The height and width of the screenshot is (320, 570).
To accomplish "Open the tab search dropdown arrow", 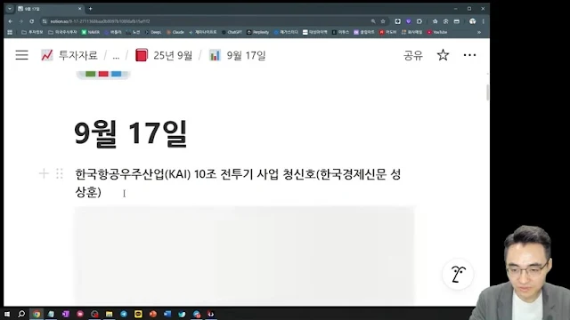I will [10, 8].
